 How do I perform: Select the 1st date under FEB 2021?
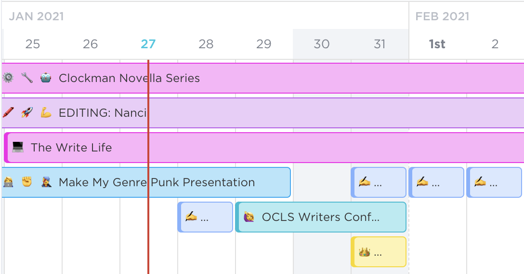point(437,44)
